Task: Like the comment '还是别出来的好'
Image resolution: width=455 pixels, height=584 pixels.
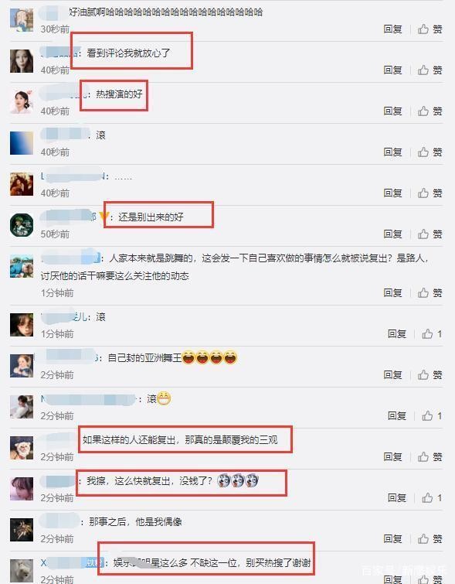Action: click(430, 234)
